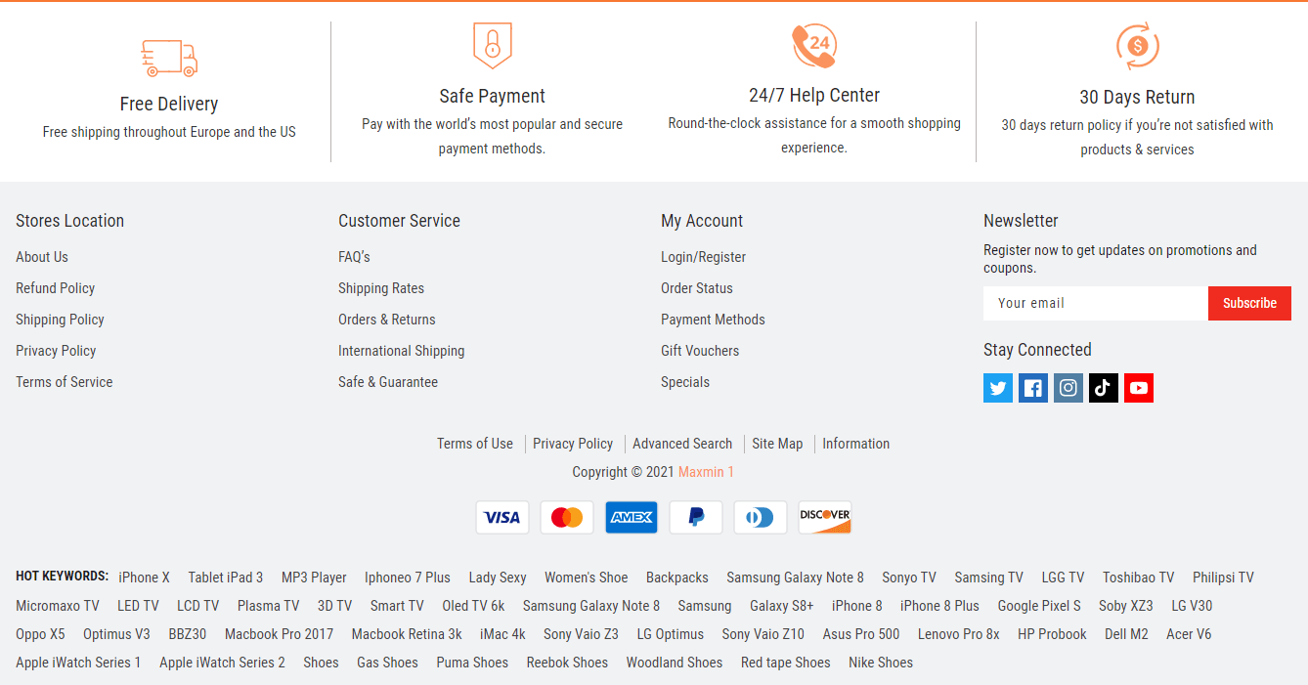Open the Site Map footer link
This screenshot has height=685, width=1308.
point(777,444)
